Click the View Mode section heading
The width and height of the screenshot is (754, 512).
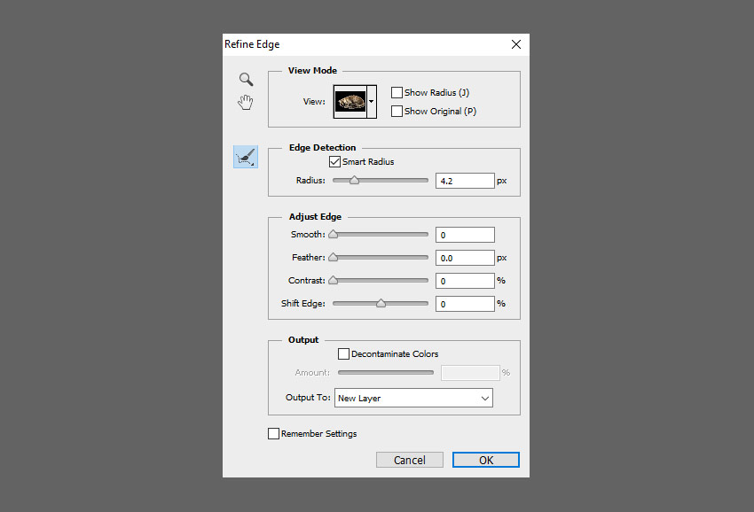point(312,71)
